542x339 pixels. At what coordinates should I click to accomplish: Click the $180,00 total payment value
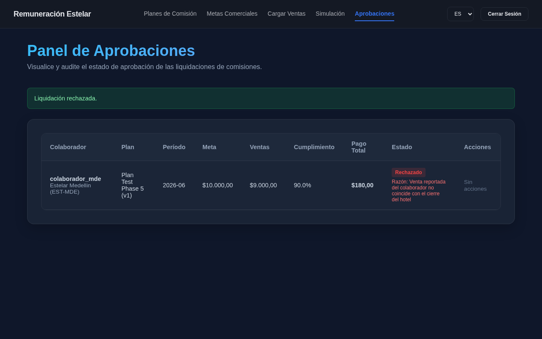(362, 185)
